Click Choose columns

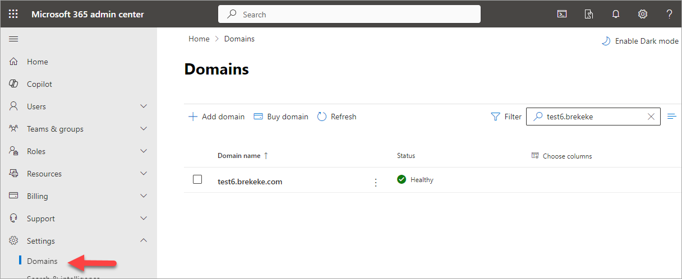point(561,156)
